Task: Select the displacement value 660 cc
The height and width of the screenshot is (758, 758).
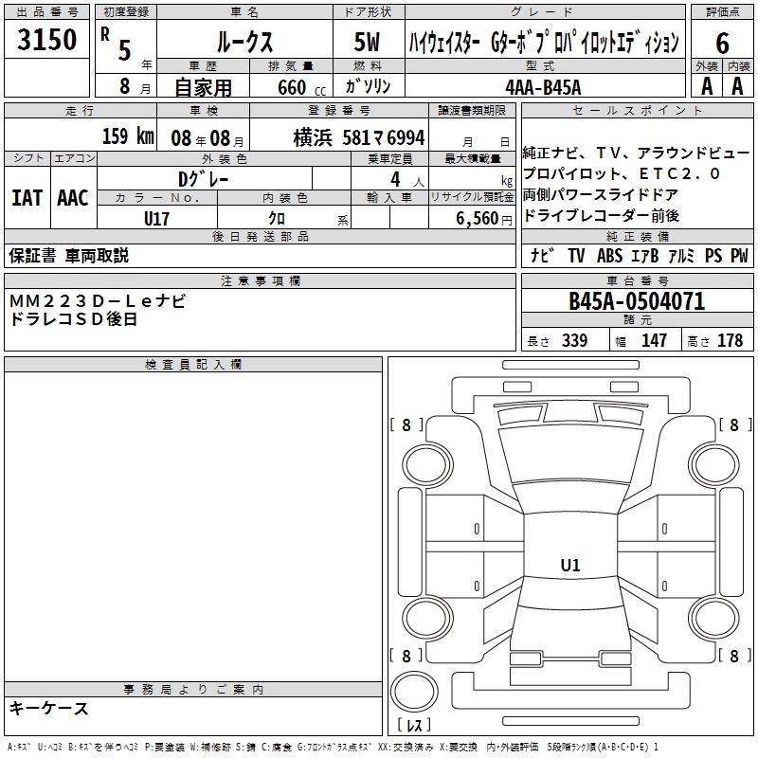Action: (301, 87)
